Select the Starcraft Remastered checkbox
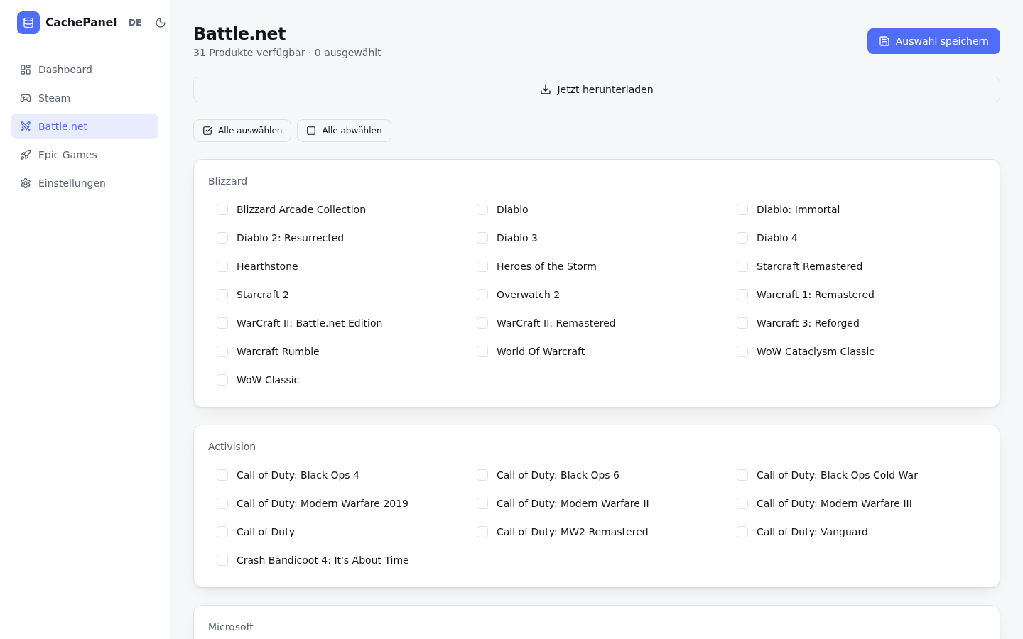This screenshot has width=1023, height=639. (742, 266)
